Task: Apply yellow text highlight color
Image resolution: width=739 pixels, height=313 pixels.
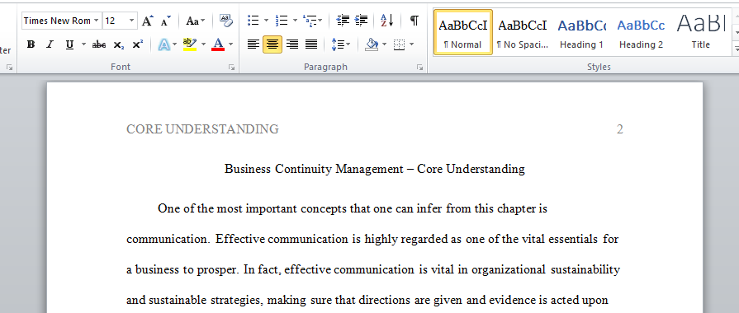Action: 190,44
